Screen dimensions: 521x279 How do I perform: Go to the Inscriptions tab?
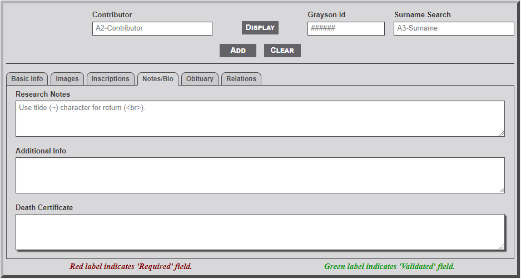click(x=110, y=79)
